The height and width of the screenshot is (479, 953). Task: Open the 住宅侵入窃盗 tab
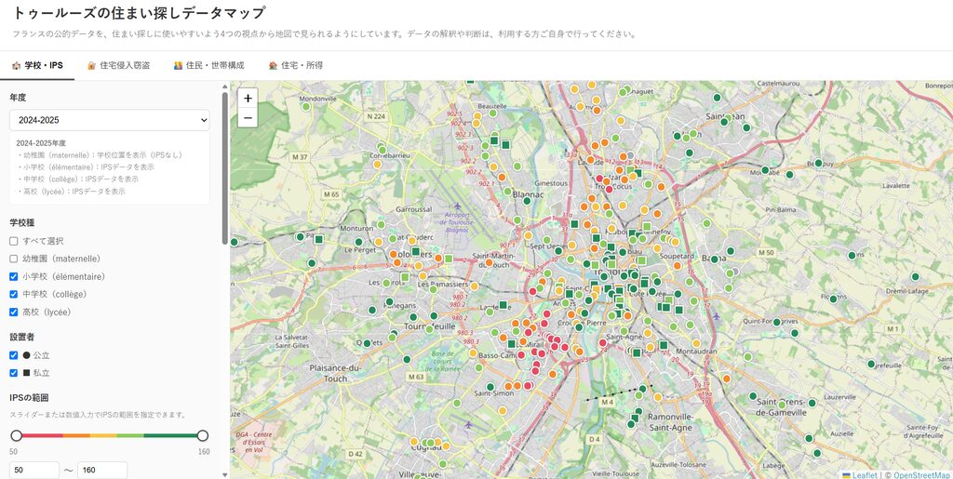pyautogui.click(x=118, y=65)
